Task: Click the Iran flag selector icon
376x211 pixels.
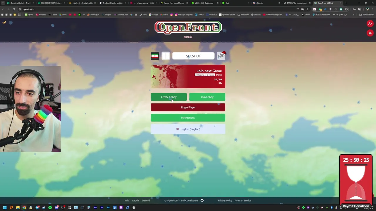Action: click(155, 56)
